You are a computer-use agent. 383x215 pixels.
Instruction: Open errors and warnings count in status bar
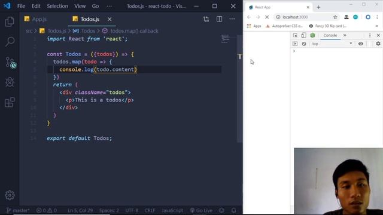point(47,210)
